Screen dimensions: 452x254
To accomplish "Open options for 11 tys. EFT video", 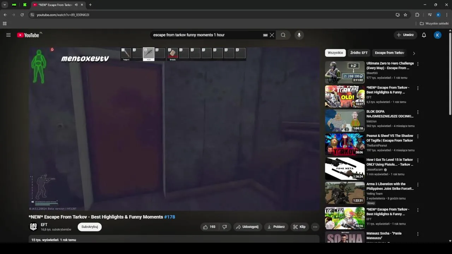I will pyautogui.click(x=418, y=210).
